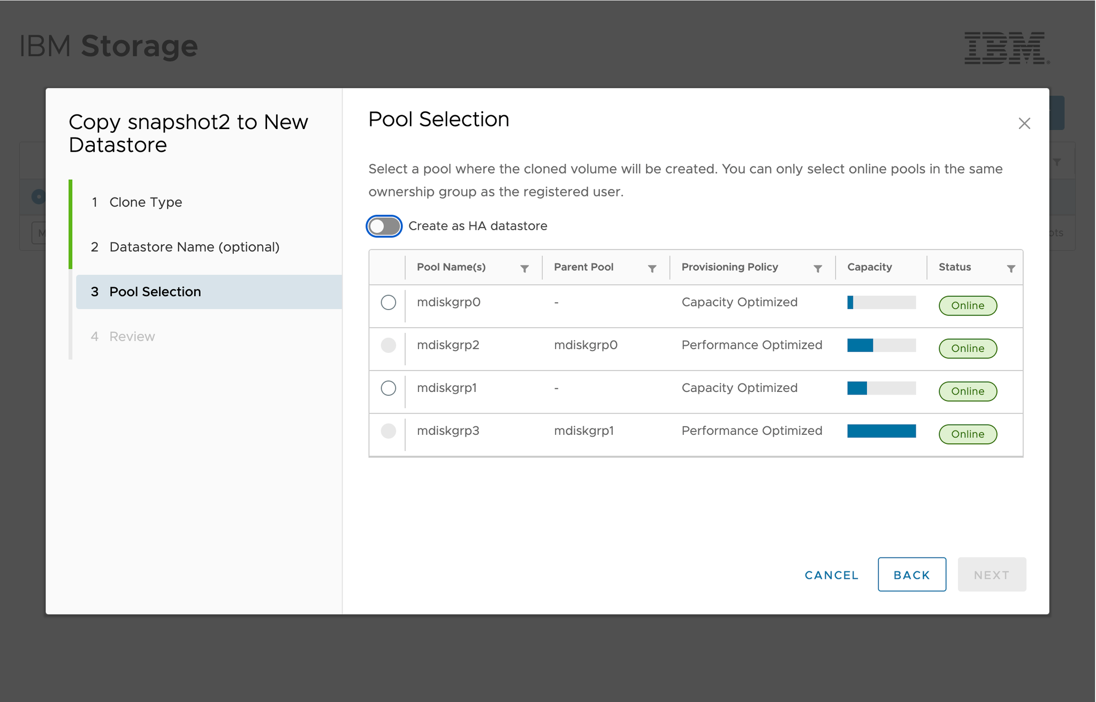Open Parent Pool column filter
The width and height of the screenshot is (1096, 702).
pyautogui.click(x=652, y=268)
